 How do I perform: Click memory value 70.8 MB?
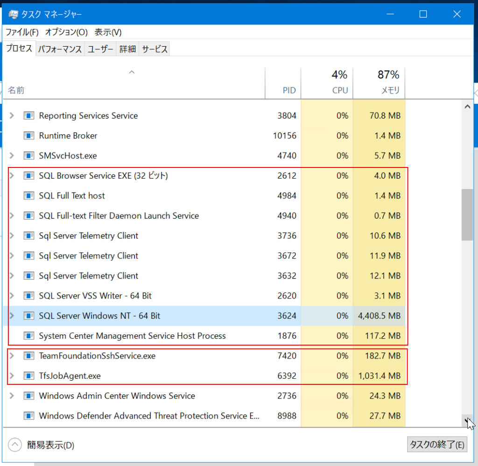[x=385, y=116]
